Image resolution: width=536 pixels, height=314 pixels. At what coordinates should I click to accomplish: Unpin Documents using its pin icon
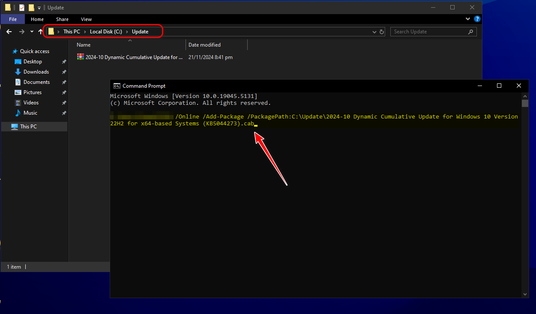tap(64, 82)
